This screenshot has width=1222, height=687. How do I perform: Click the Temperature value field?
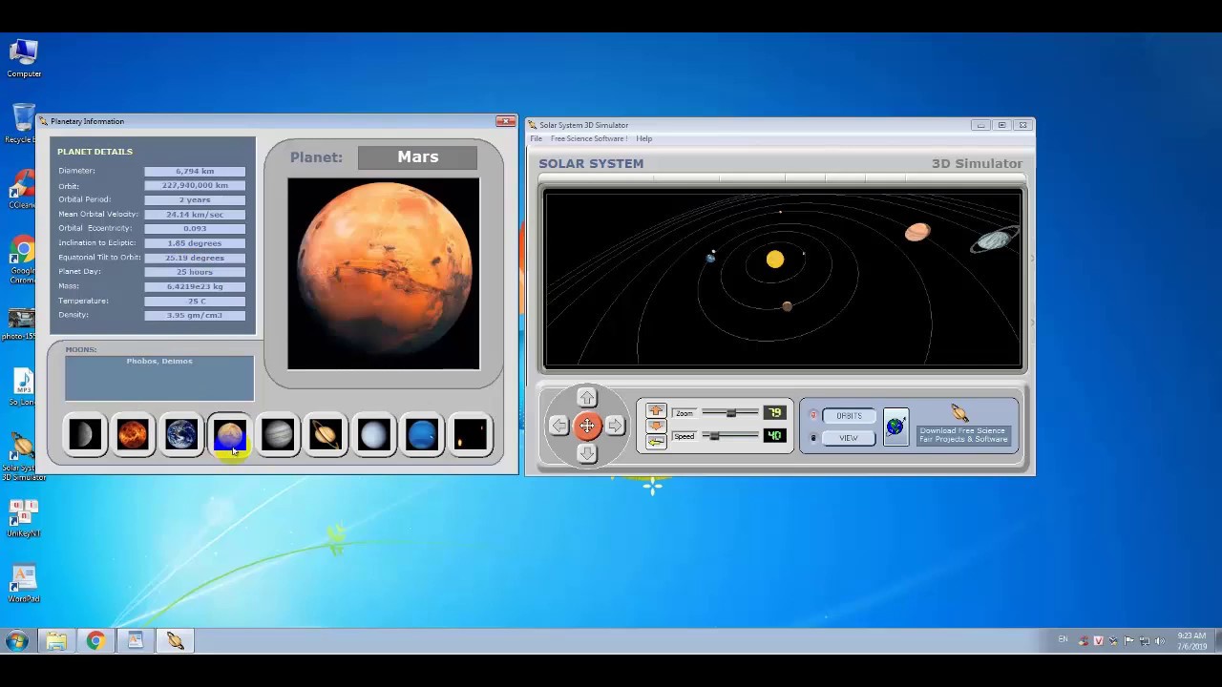click(195, 302)
